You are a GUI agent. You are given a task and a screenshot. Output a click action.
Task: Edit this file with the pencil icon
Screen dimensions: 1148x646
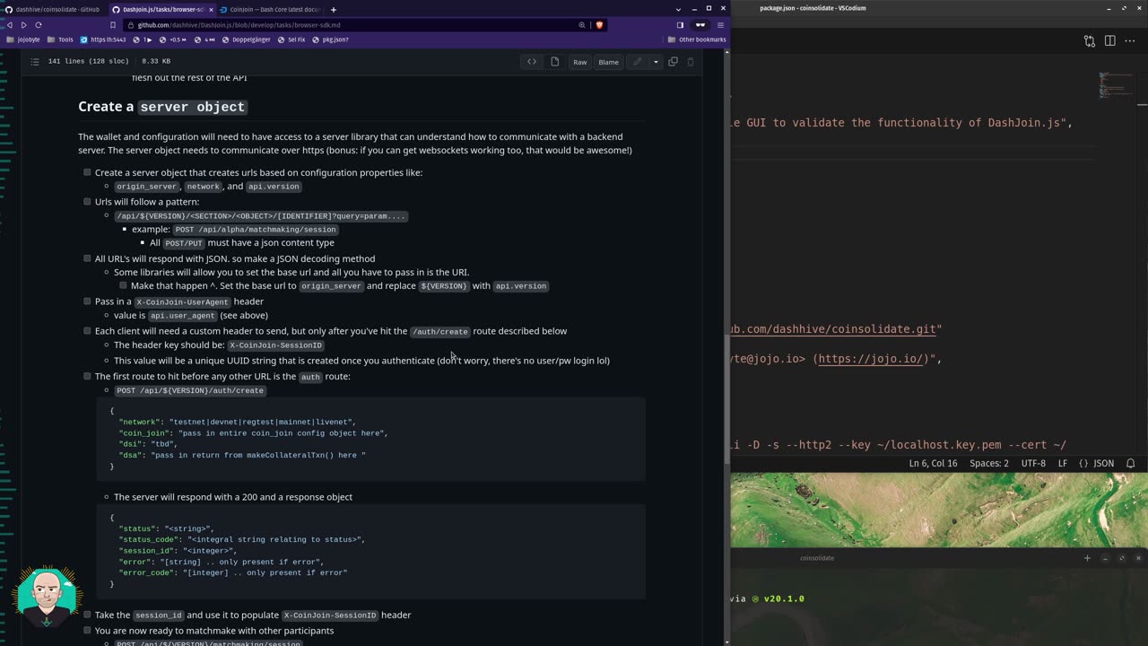pyautogui.click(x=637, y=62)
